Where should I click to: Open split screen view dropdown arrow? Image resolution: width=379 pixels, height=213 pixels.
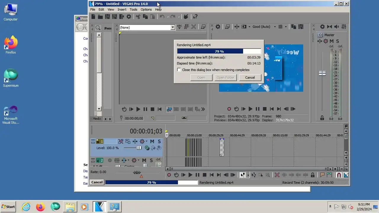click(249, 27)
